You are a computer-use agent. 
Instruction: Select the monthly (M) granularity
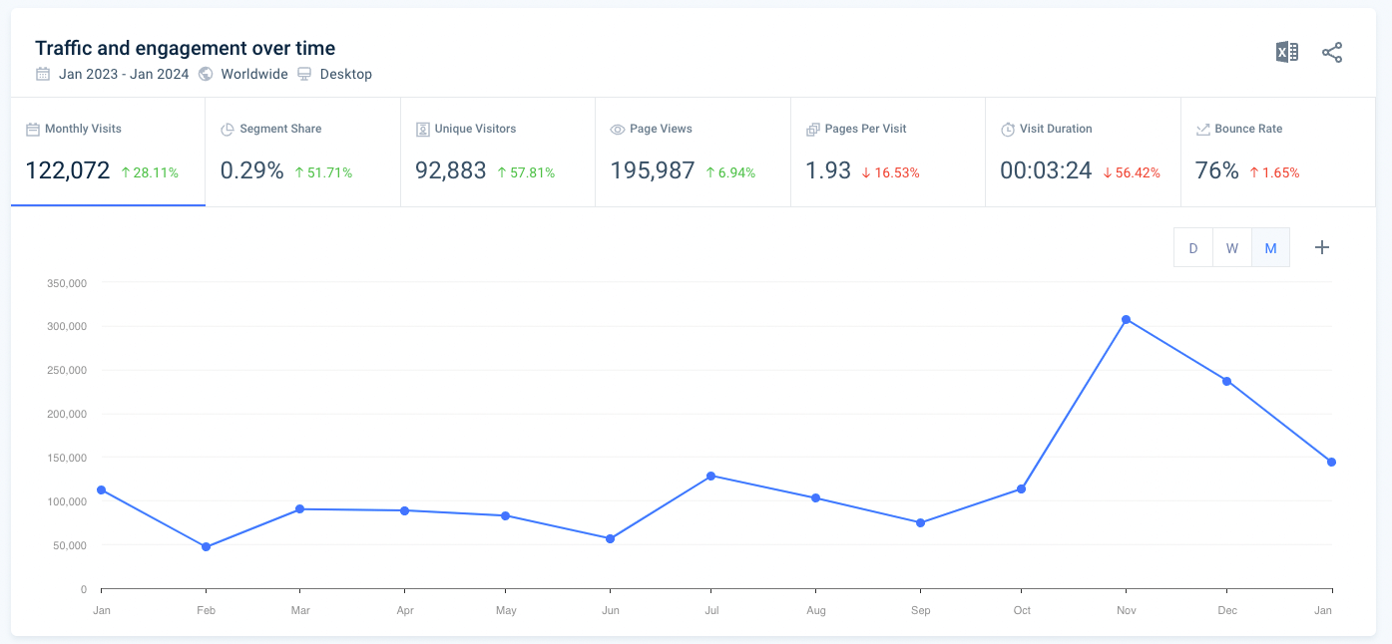click(x=1270, y=248)
